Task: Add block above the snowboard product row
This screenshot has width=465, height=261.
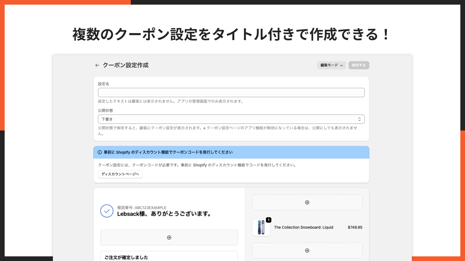Action: 307,202
